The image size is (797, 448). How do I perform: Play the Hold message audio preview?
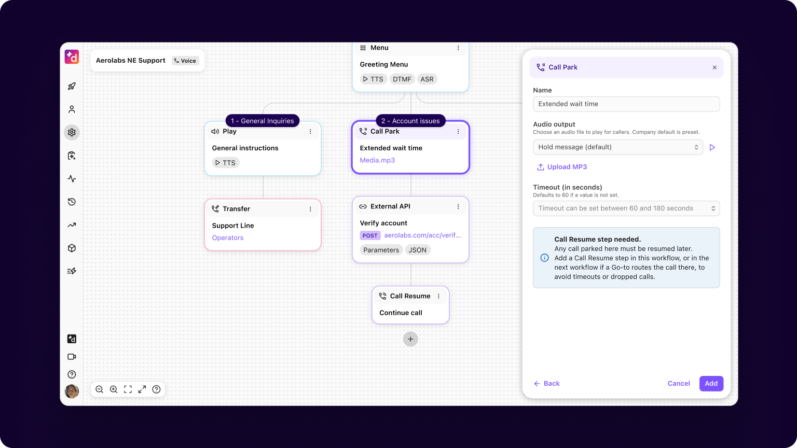712,147
